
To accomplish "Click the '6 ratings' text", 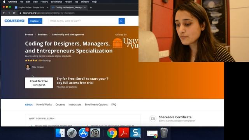I will tap(47, 61).
